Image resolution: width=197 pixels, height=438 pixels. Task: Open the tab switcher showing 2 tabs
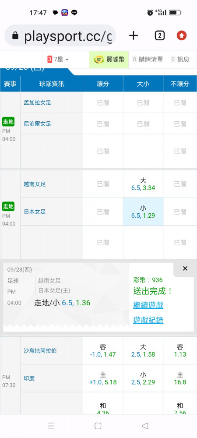[159, 35]
